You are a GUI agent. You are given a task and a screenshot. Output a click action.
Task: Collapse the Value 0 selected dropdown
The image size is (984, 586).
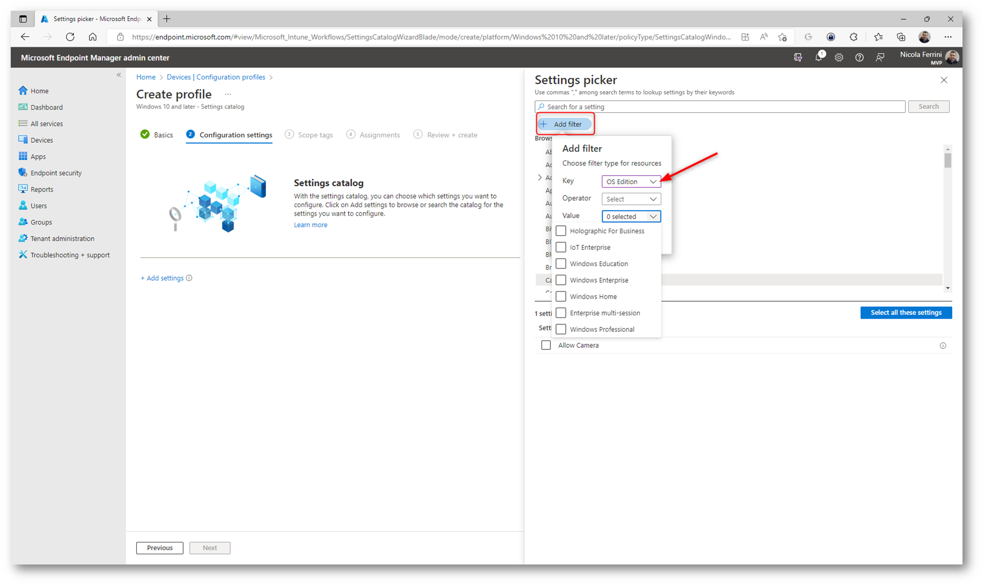pyautogui.click(x=631, y=217)
